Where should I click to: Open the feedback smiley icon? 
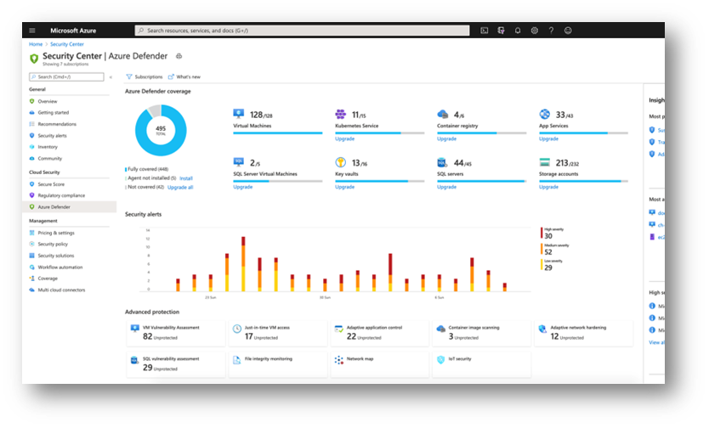click(x=568, y=31)
